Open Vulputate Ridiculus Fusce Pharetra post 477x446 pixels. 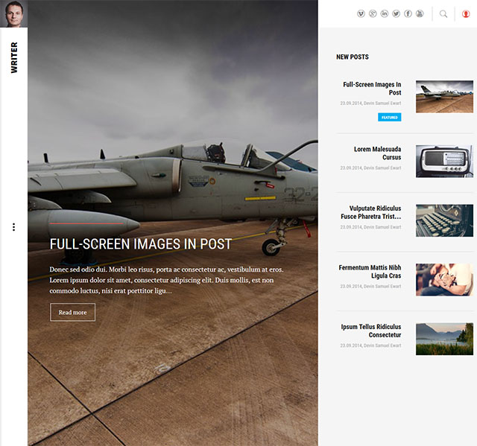pos(370,212)
